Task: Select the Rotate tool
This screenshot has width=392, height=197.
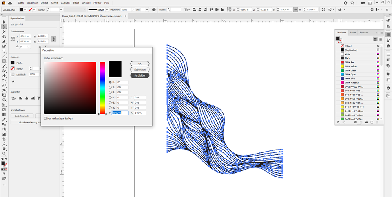Action: [x=4, y=81]
